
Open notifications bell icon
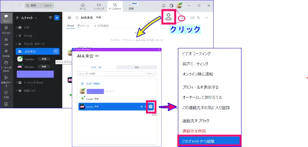(164, 6)
